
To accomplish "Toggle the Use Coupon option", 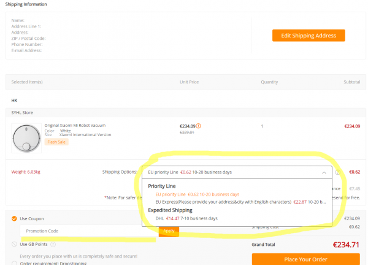I will point(14,218).
